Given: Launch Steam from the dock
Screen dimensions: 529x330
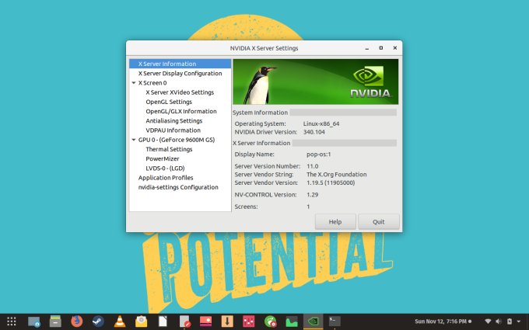Looking at the screenshot, I should (98, 321).
